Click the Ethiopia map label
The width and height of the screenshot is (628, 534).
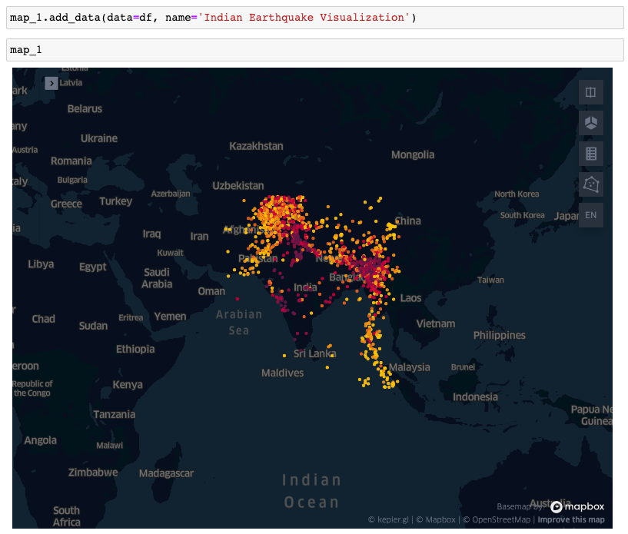(x=135, y=350)
